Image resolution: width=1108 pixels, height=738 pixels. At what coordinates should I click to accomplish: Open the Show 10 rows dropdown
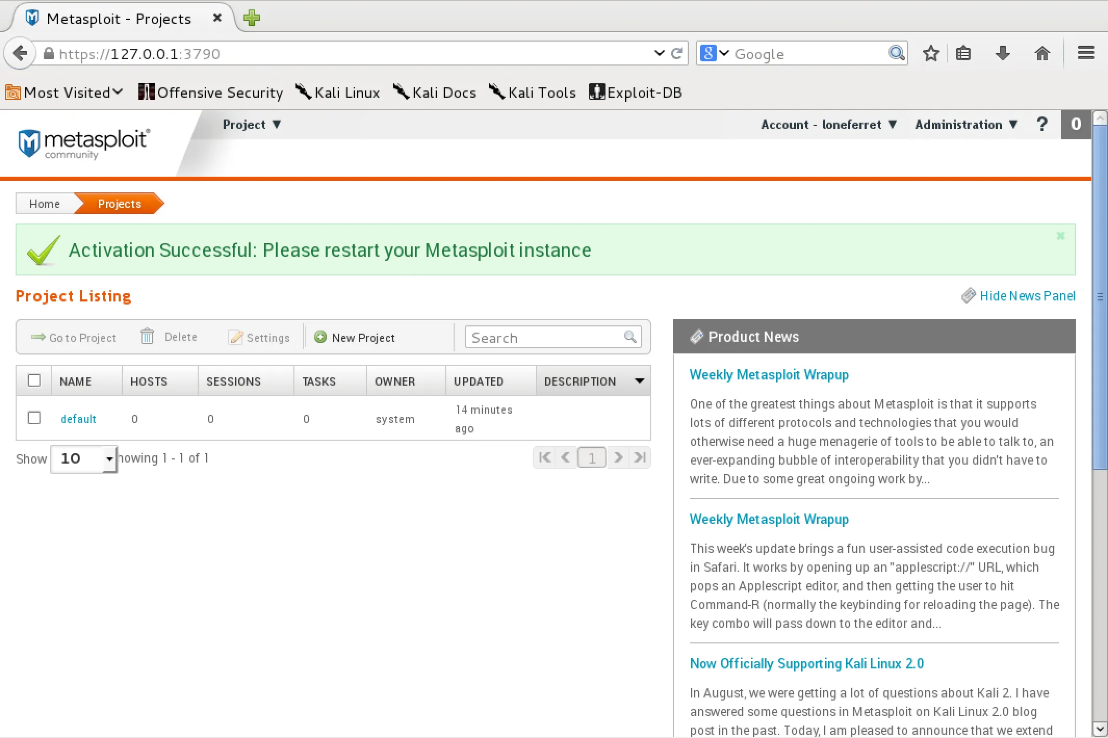(x=84, y=458)
